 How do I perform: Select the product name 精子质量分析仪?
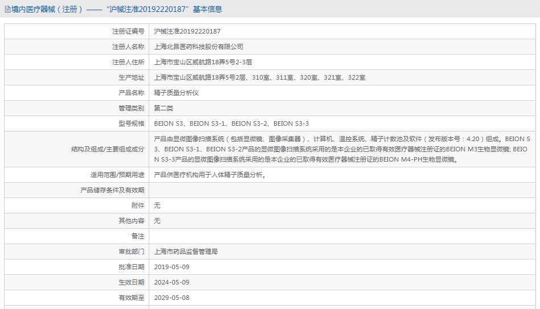pos(177,93)
